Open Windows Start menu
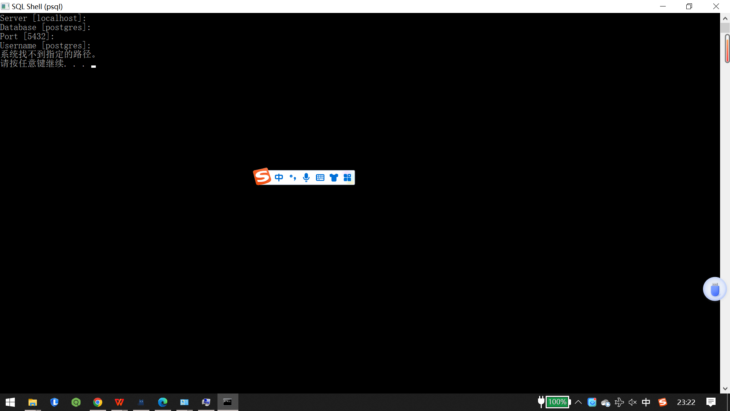Image resolution: width=730 pixels, height=411 pixels. tap(10, 402)
